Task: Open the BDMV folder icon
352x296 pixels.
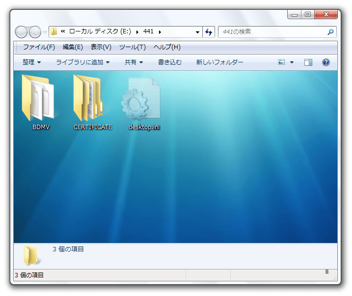Action: click(38, 98)
